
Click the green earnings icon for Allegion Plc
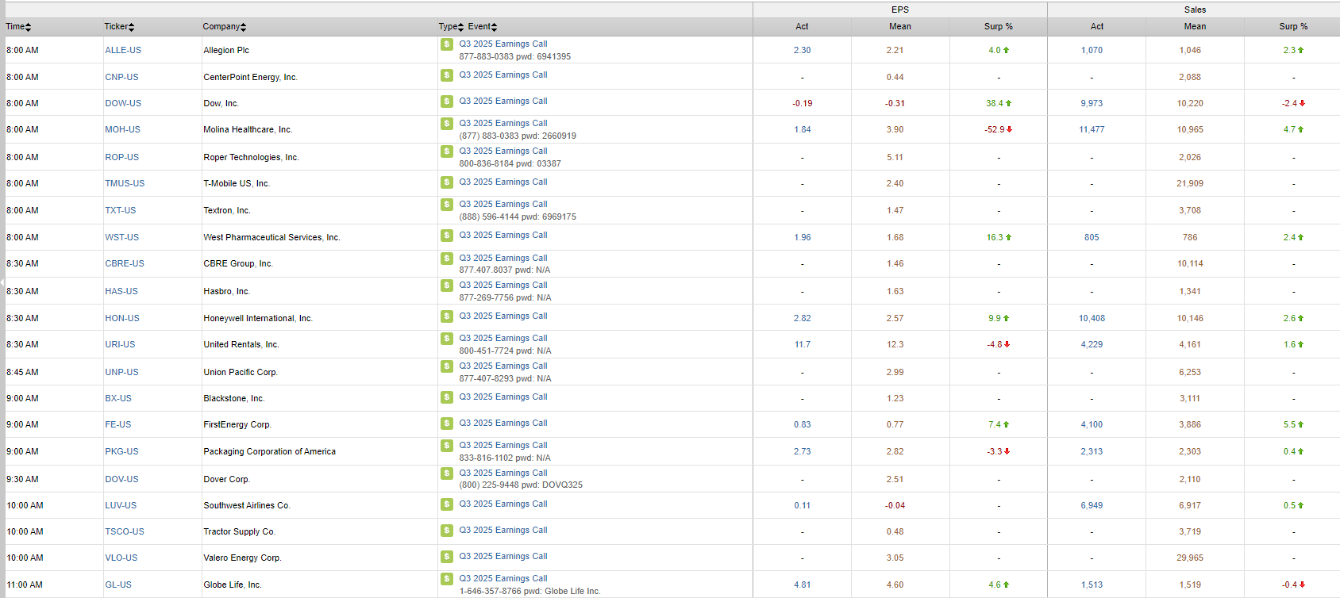point(447,44)
